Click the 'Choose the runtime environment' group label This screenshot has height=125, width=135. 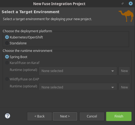tap(27, 51)
